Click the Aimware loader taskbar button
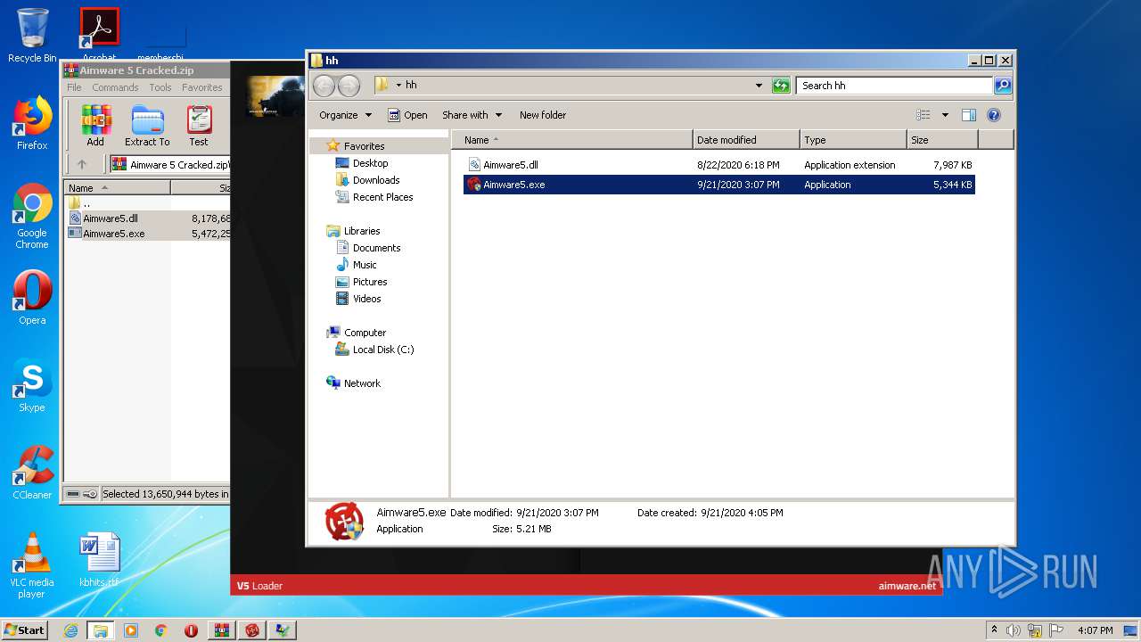This screenshot has height=642, width=1141. click(252, 630)
